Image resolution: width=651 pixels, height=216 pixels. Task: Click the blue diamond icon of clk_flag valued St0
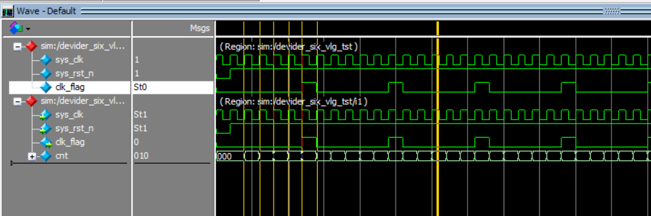point(45,87)
